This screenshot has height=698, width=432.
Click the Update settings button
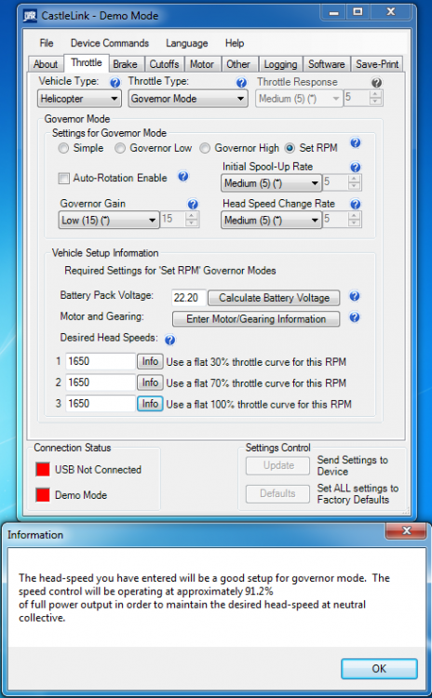pos(277,465)
